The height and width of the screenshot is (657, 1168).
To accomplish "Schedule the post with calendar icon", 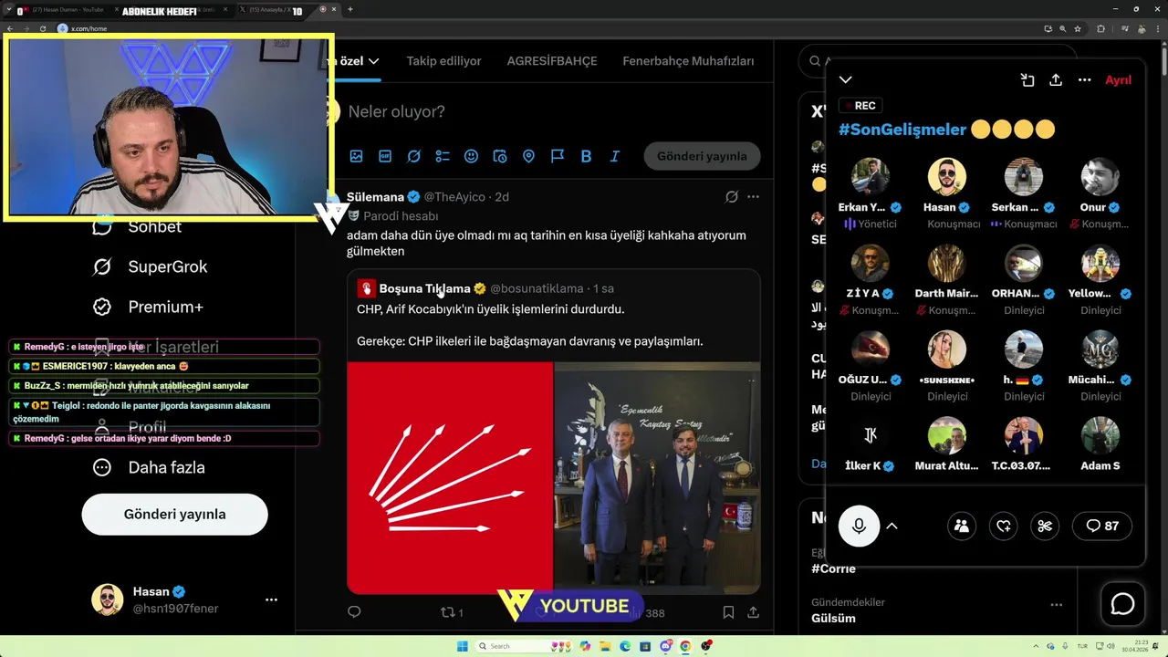I will click(x=500, y=156).
